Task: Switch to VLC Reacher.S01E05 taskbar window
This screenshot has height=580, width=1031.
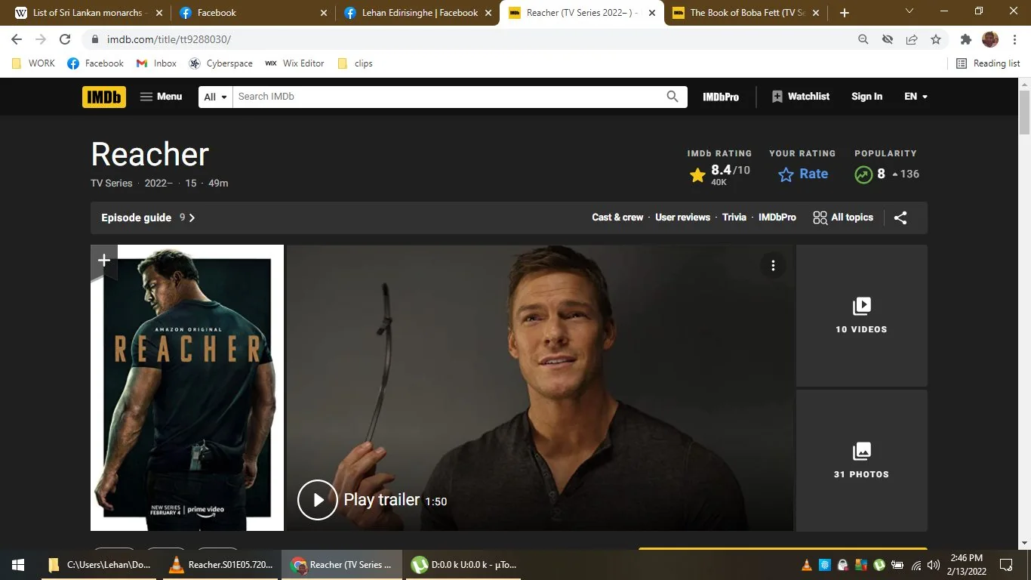Action: pos(220,565)
